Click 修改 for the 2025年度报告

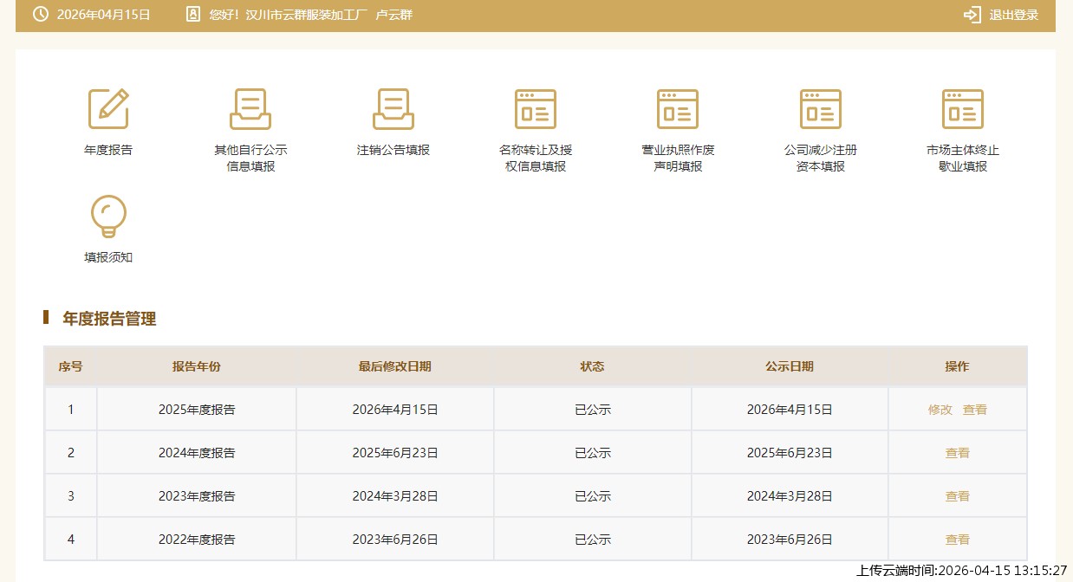940,410
